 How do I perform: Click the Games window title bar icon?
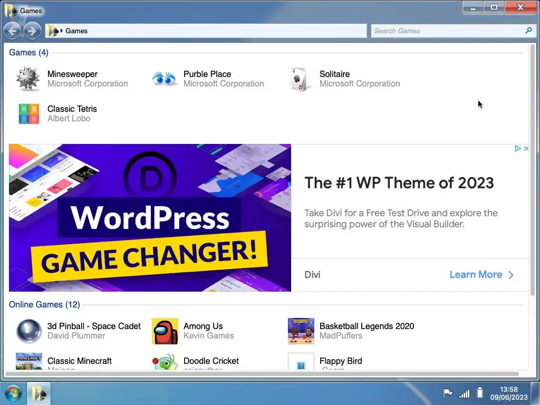11,11
